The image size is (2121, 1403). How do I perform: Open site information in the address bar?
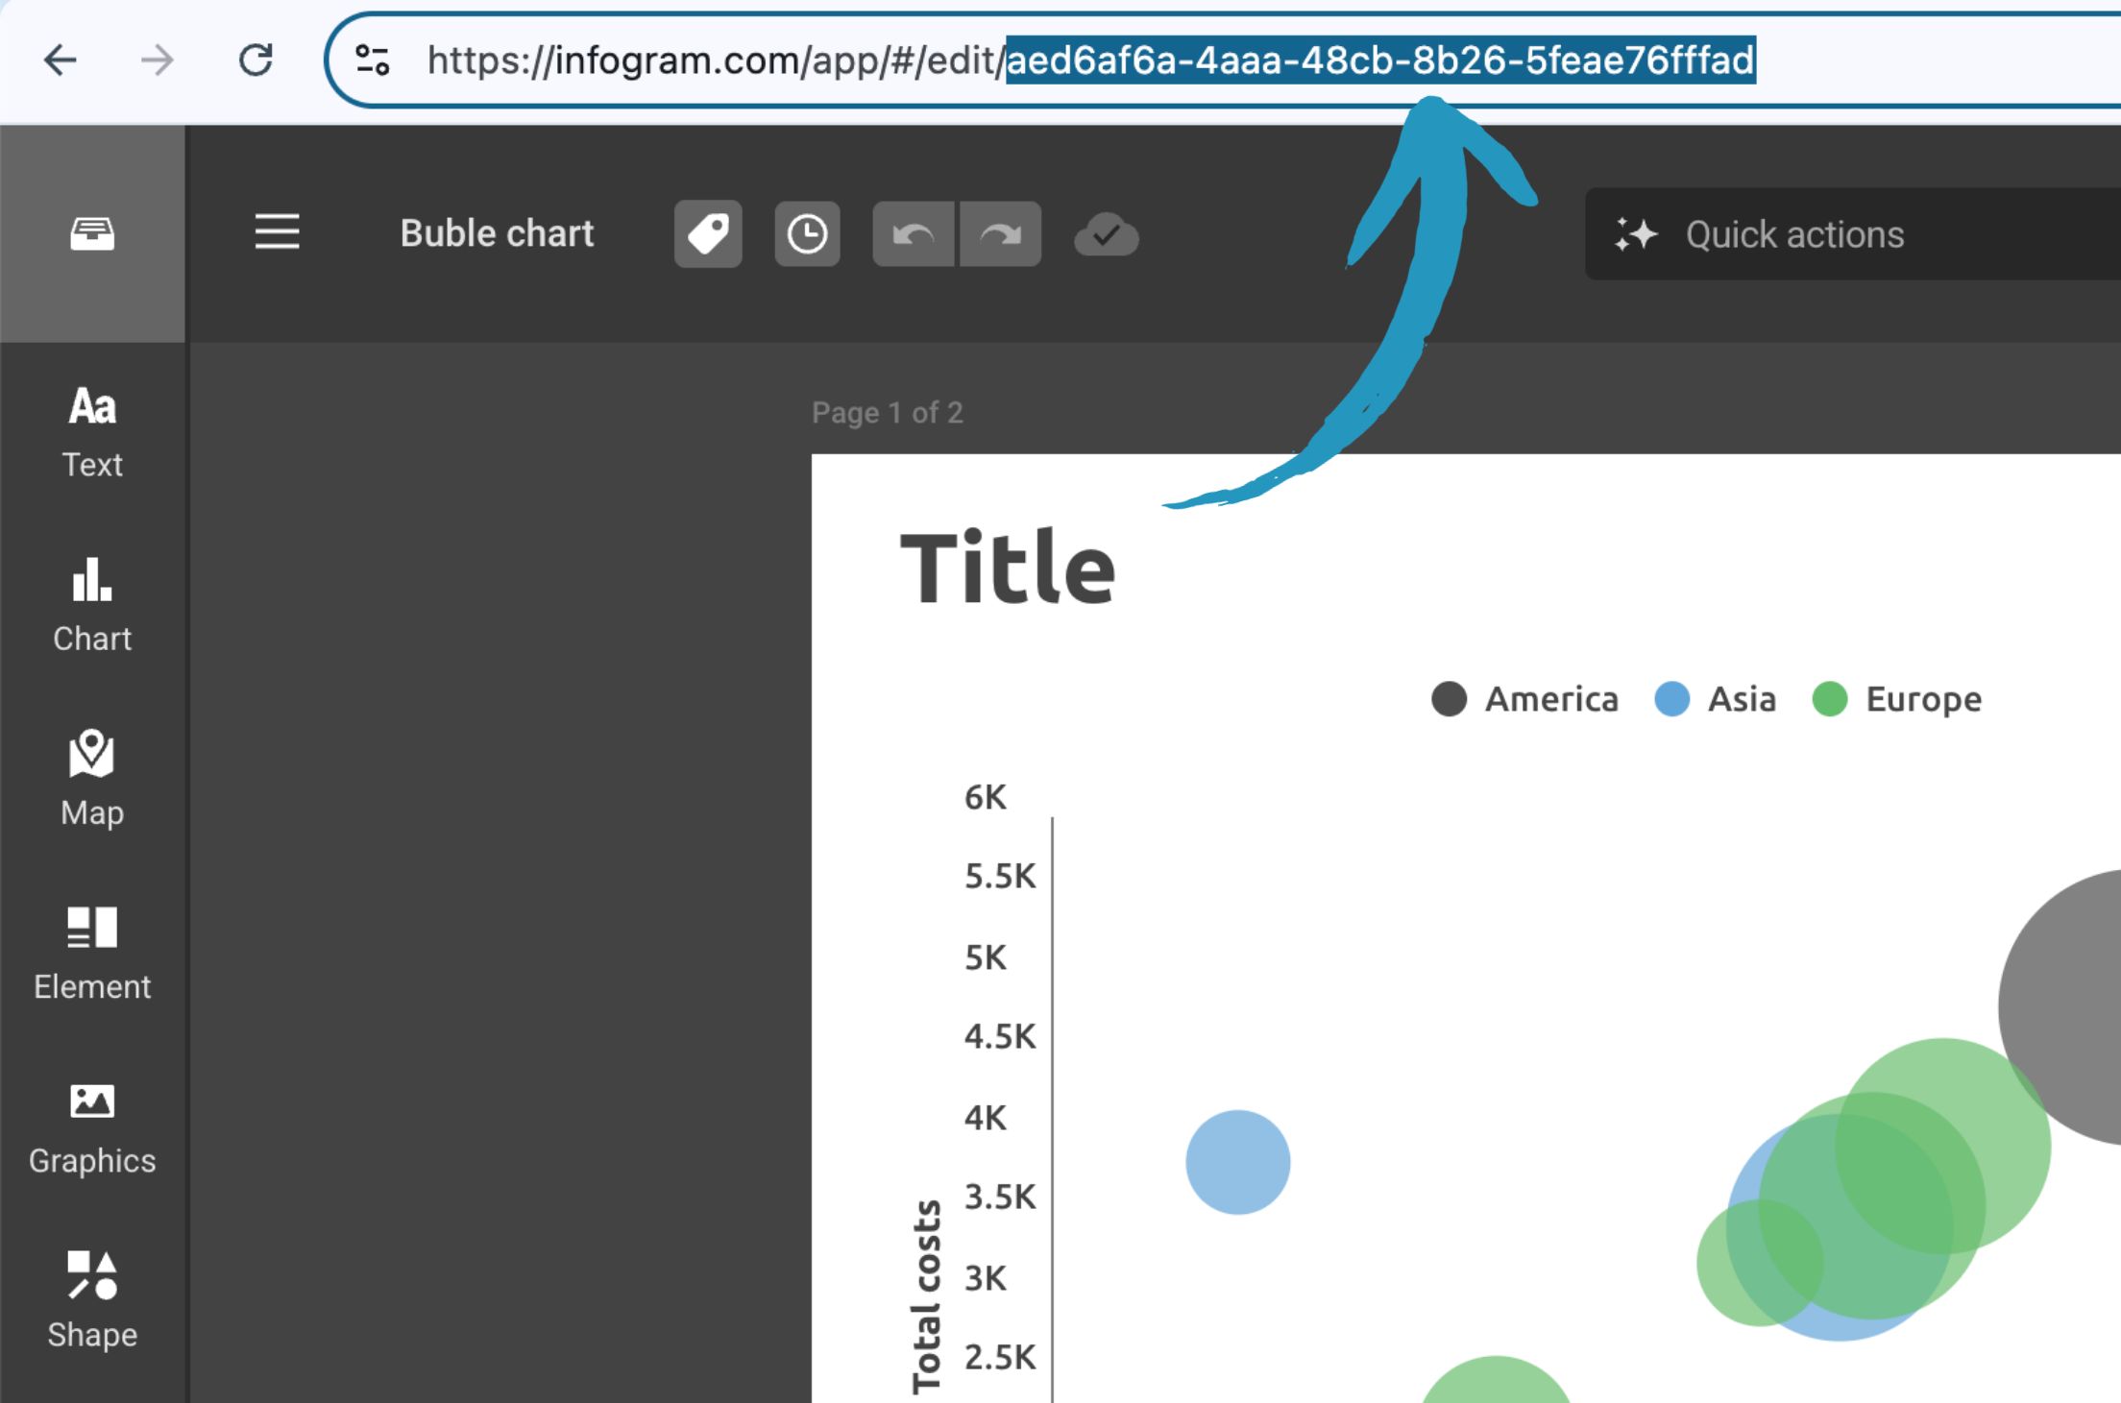tap(372, 60)
